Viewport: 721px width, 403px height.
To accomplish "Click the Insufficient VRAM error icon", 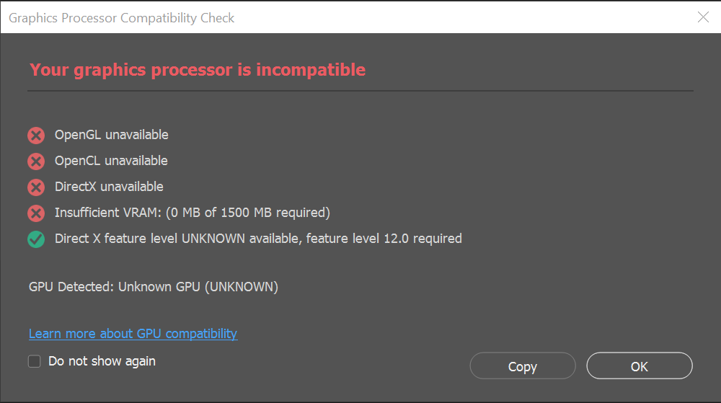I will pos(36,213).
